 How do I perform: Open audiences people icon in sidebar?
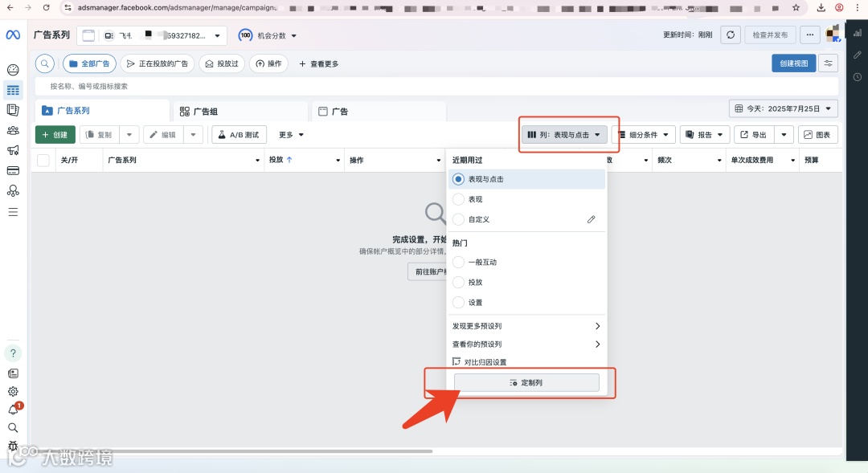click(13, 131)
